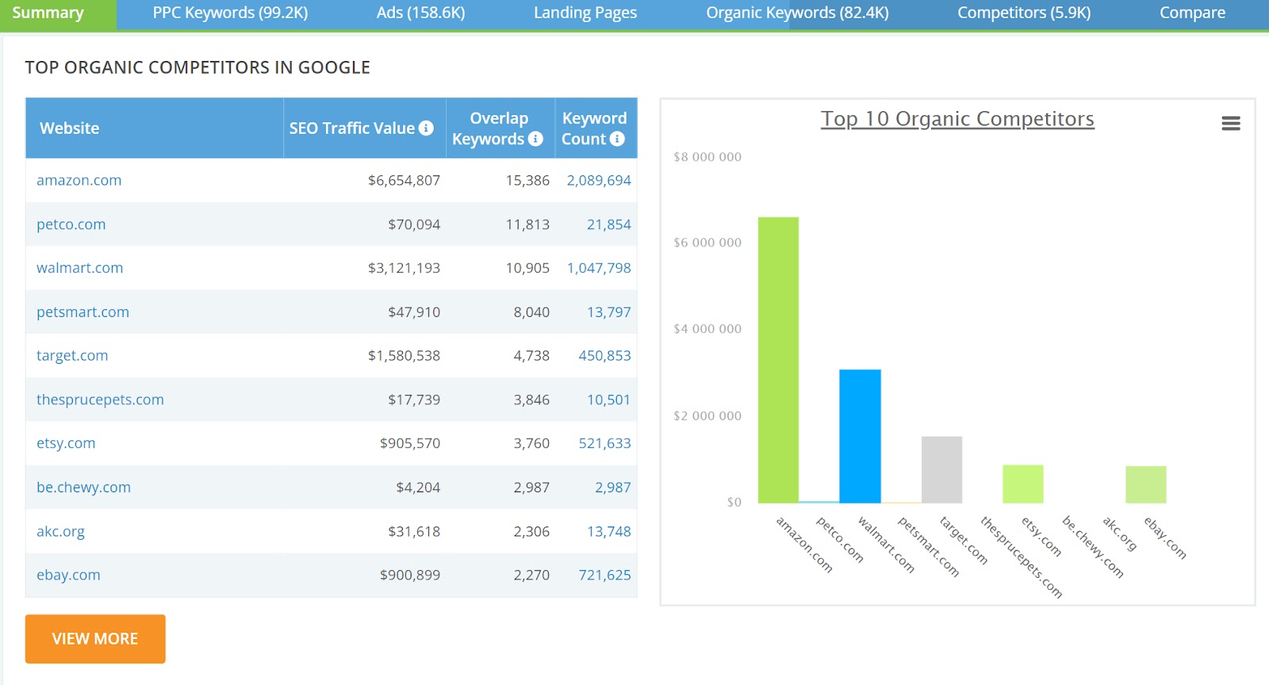
Task: Click the Keyword Count info icon
Action: click(x=617, y=139)
